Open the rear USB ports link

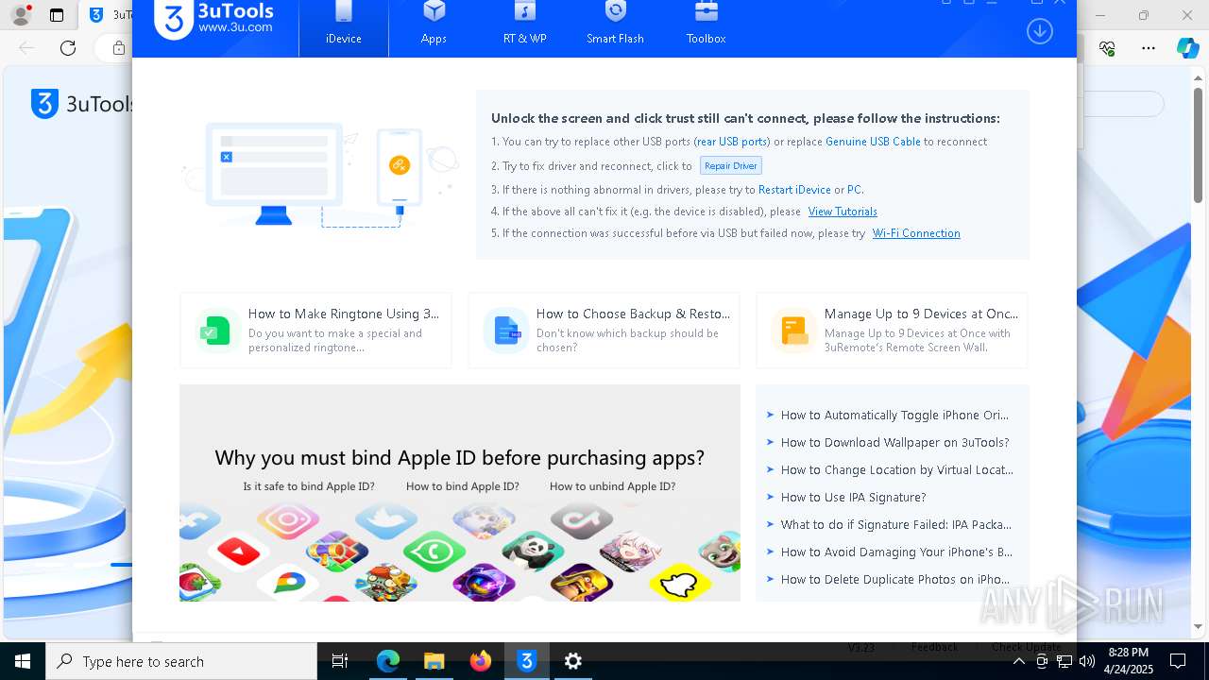[x=732, y=142]
